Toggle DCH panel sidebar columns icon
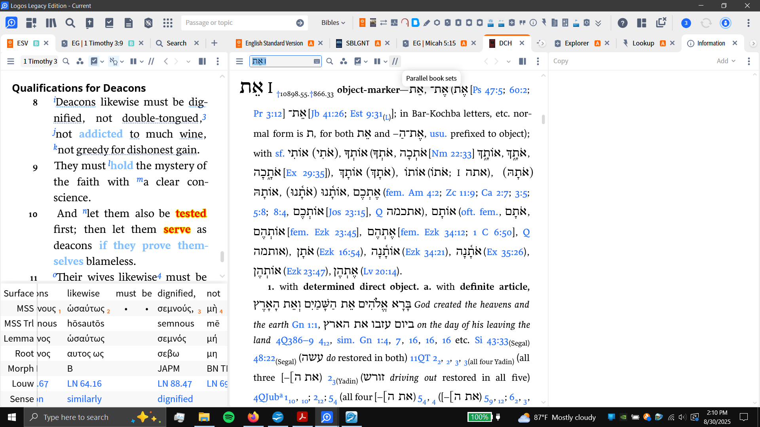Viewport: 760px width, 427px height. [522, 61]
